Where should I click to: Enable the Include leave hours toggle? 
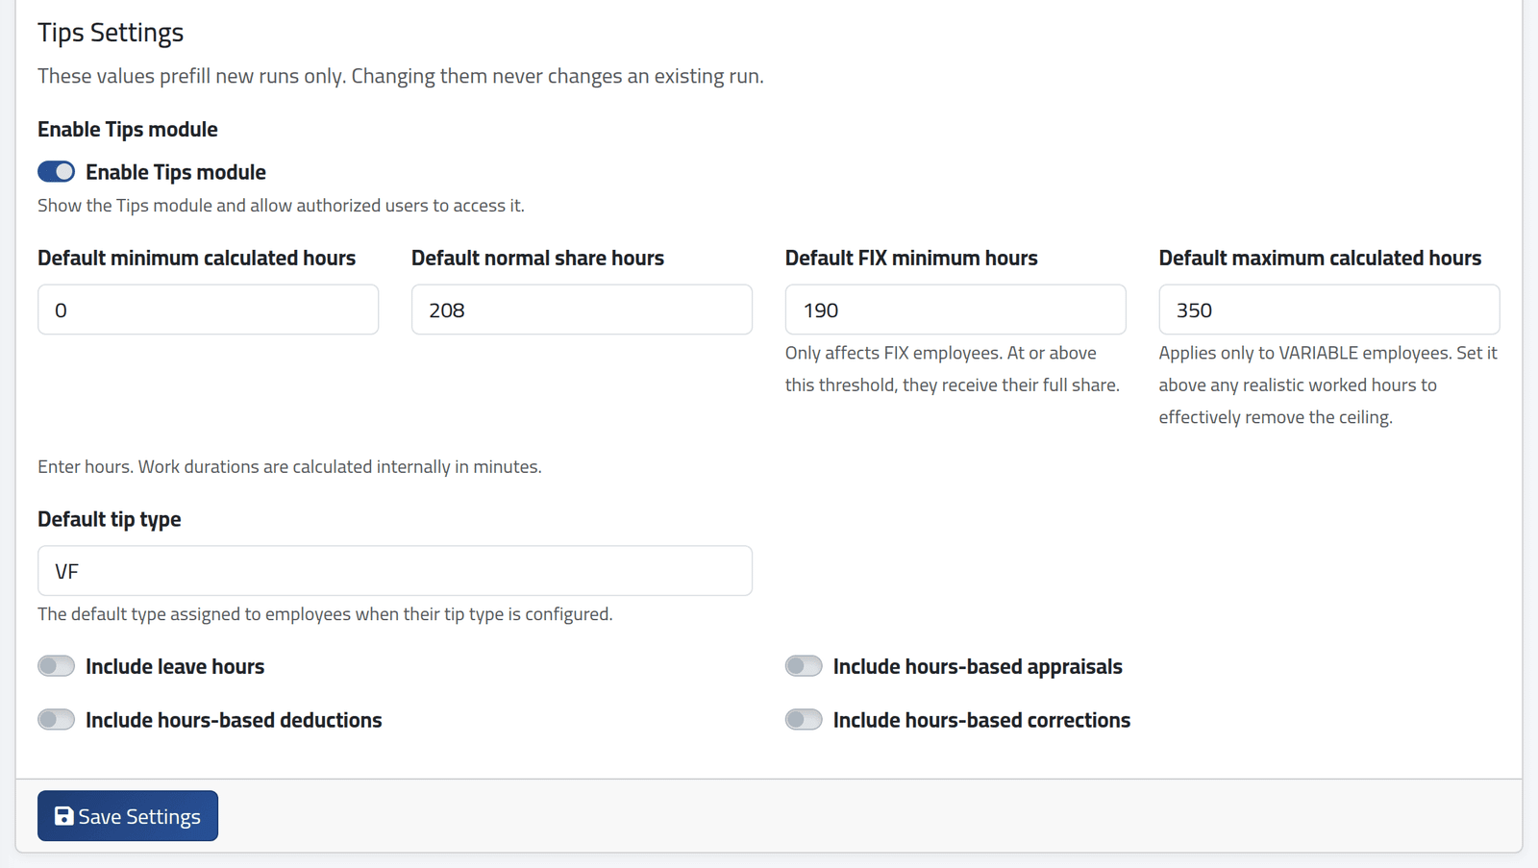pyautogui.click(x=56, y=666)
